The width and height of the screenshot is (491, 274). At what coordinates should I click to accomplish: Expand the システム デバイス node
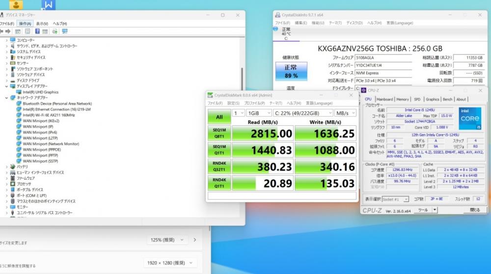(x=6, y=52)
